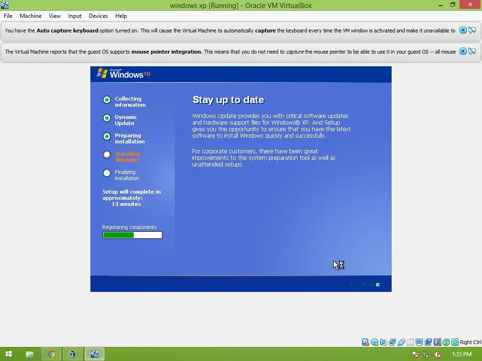Click the Registering components label
This screenshot has width=482, height=361.
click(129, 227)
